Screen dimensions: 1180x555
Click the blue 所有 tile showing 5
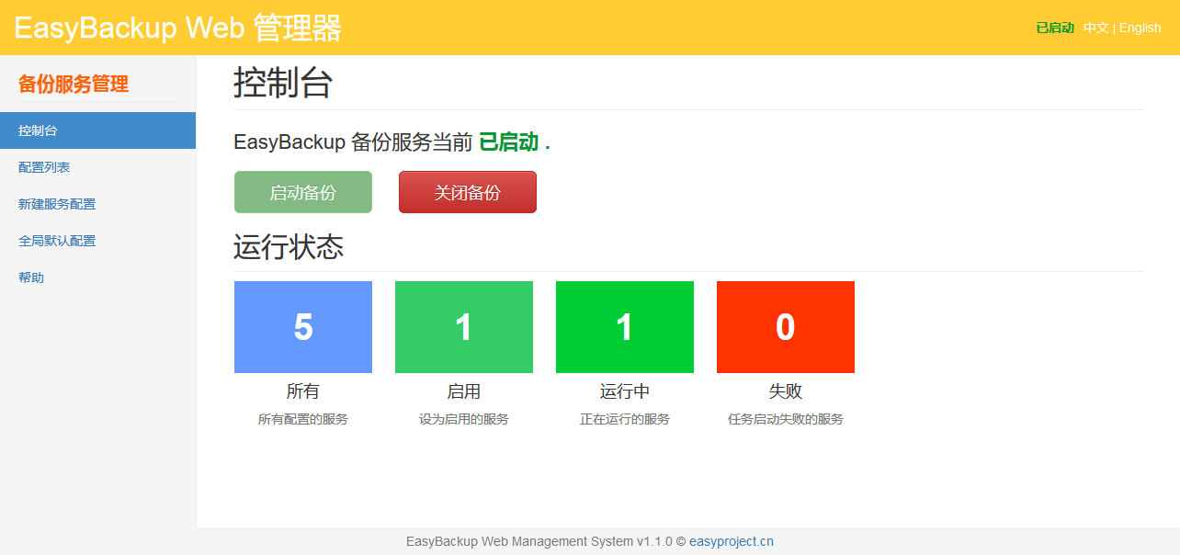(x=303, y=327)
